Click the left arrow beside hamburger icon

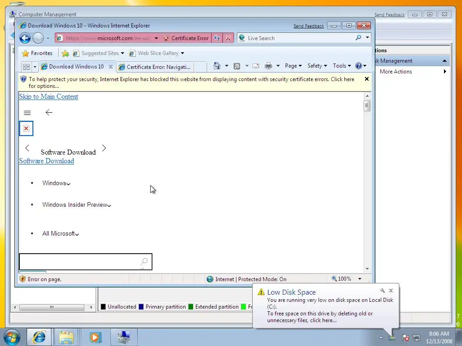(x=49, y=112)
